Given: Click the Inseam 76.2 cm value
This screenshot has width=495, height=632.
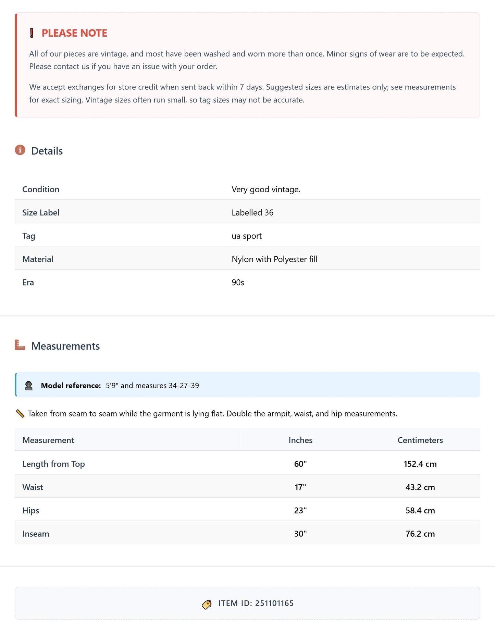Looking at the screenshot, I should 420,534.
